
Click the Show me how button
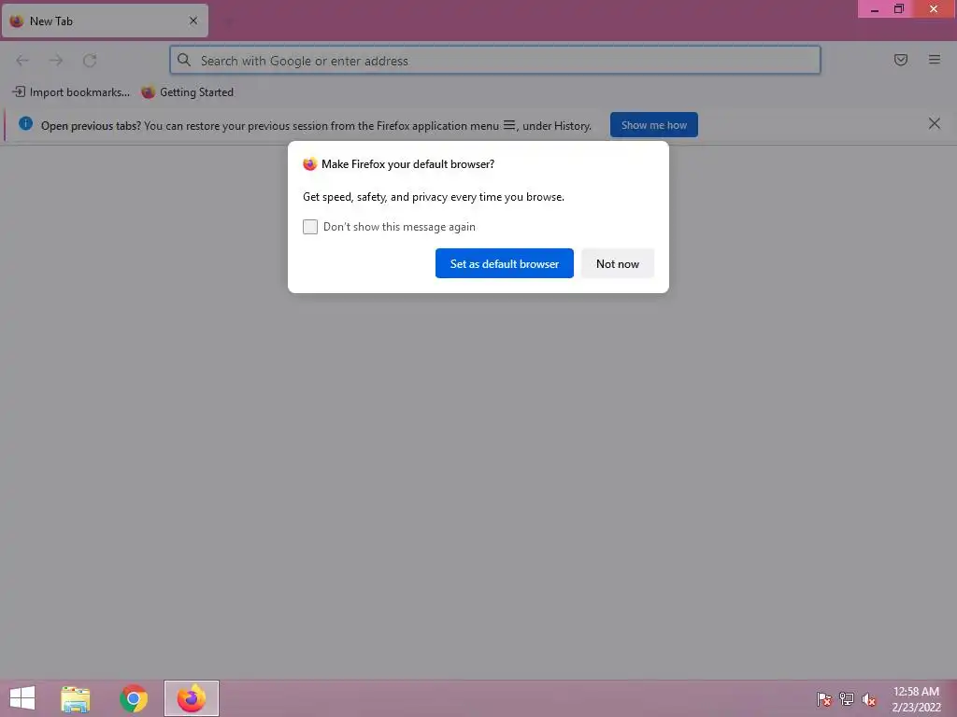coord(653,125)
